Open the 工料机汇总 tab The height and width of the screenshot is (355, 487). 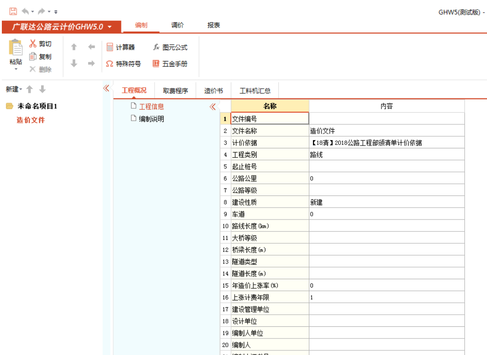(255, 91)
